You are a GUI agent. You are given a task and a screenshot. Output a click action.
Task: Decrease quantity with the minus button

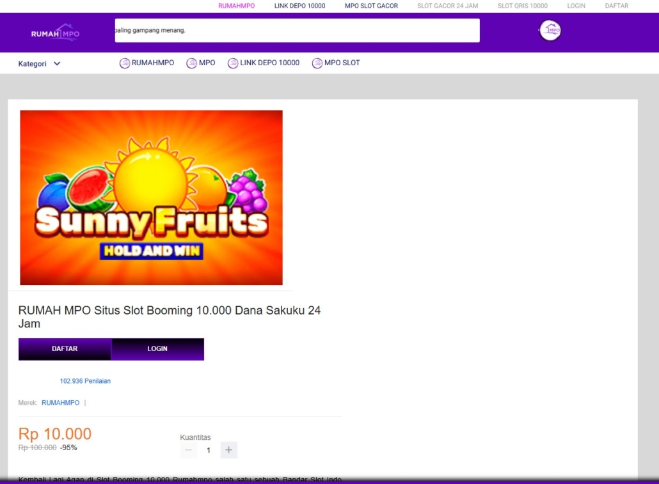pos(188,450)
